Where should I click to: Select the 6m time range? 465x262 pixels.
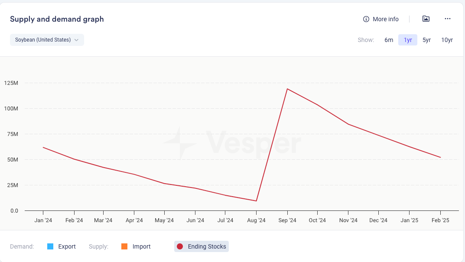pos(389,40)
